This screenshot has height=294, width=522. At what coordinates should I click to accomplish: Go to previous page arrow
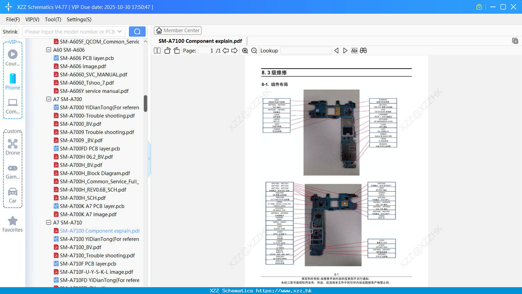click(226, 50)
